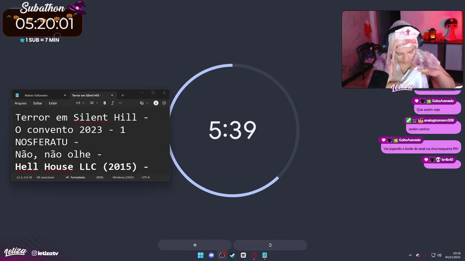This screenshot has width=465, height=261.
Task: Open the Exibir menu
Action: click(53, 103)
